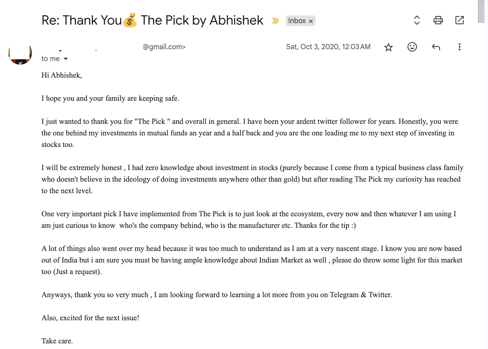Screen dimensions: 488x349
Task: Click the sender's gmail.com address
Action: click(164, 47)
